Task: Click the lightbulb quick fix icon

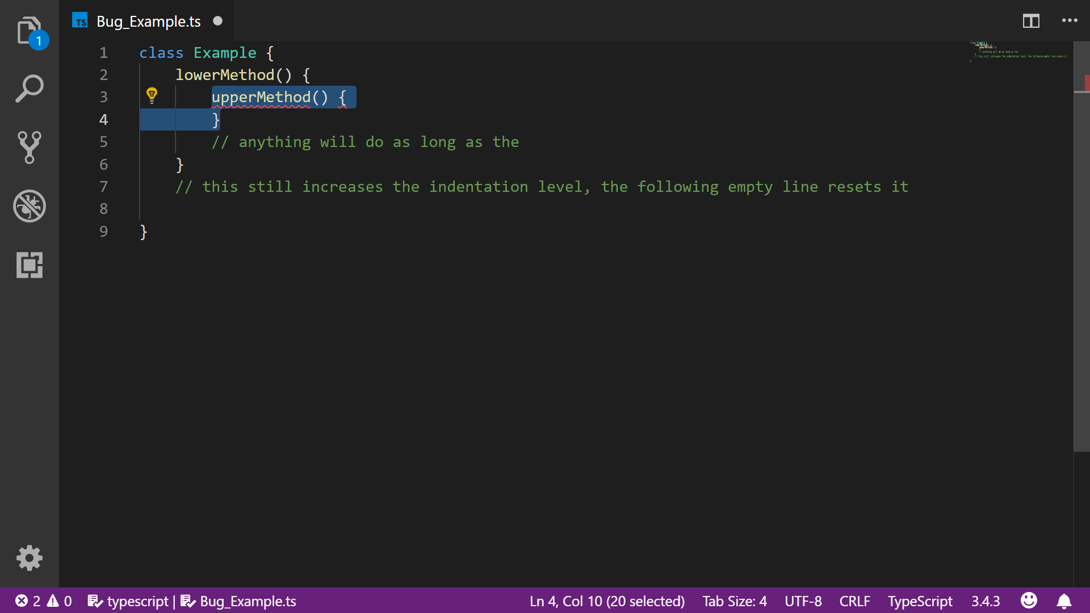Action: coord(152,95)
